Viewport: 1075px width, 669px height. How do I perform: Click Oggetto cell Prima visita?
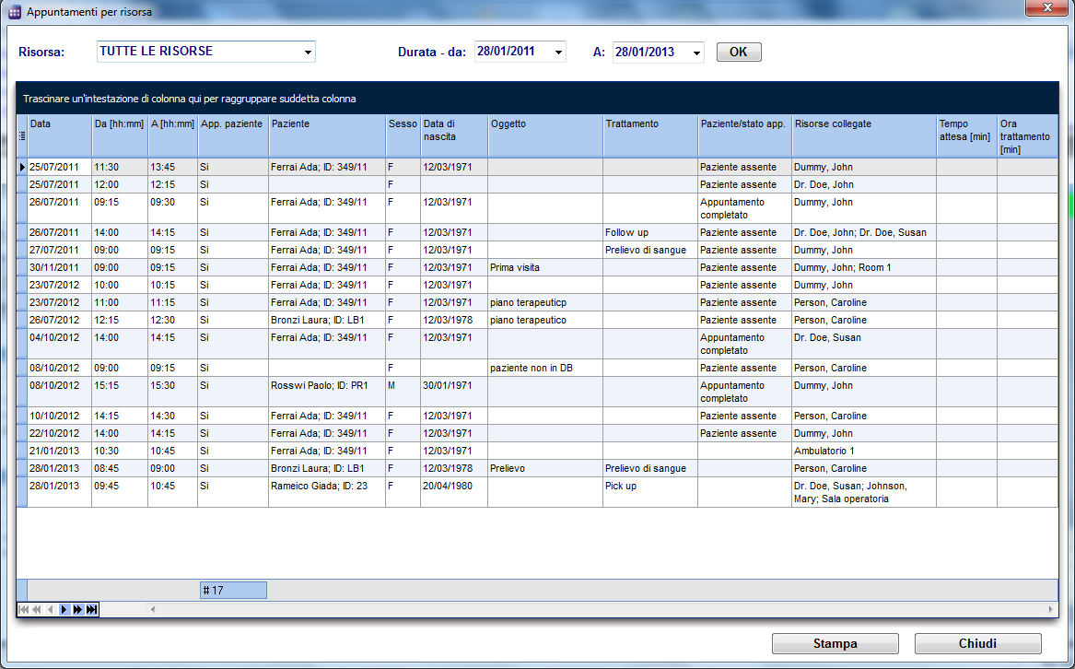coord(545,267)
